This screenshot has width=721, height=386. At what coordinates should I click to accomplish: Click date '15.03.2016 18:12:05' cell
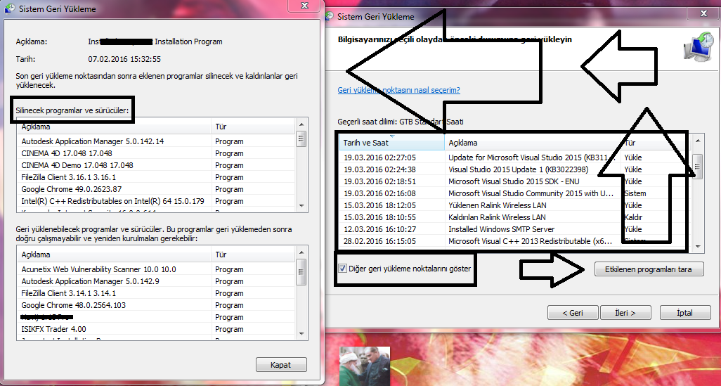pos(379,205)
